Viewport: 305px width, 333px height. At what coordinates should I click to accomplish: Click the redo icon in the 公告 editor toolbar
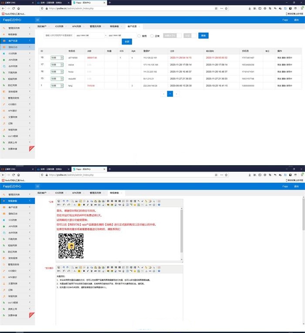(68, 201)
